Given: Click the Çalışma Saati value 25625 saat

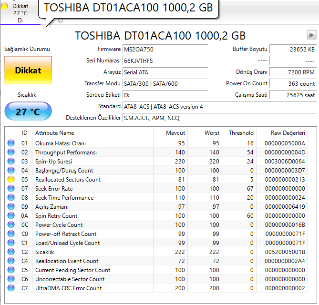Looking at the screenshot, I should (x=293, y=95).
